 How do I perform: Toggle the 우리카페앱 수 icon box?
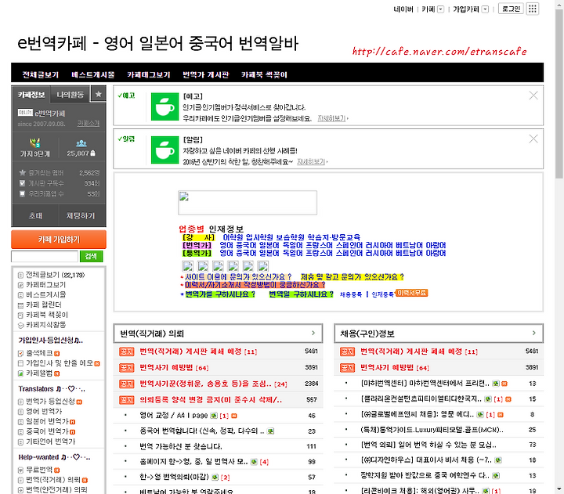pos(22,194)
